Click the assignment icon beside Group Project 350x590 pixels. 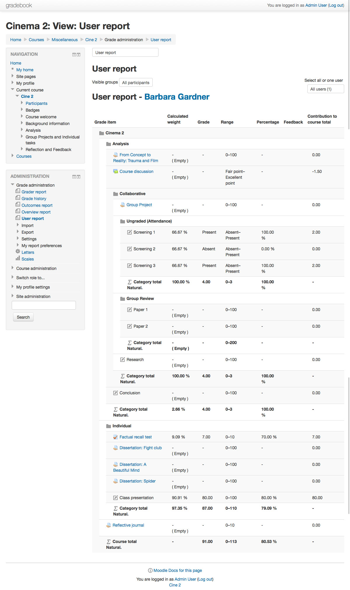click(x=123, y=204)
